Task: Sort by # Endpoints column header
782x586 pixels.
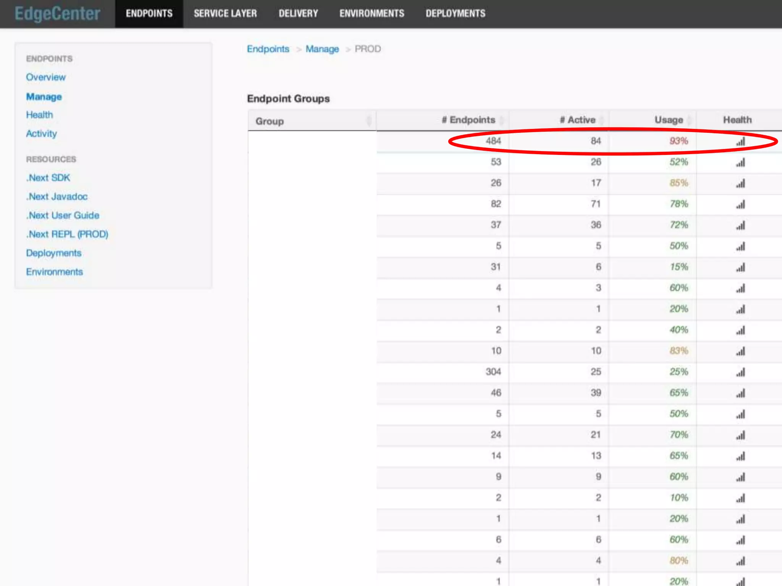Action: click(x=468, y=120)
